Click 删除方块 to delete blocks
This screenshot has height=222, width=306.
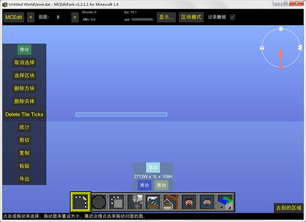coord(24,89)
